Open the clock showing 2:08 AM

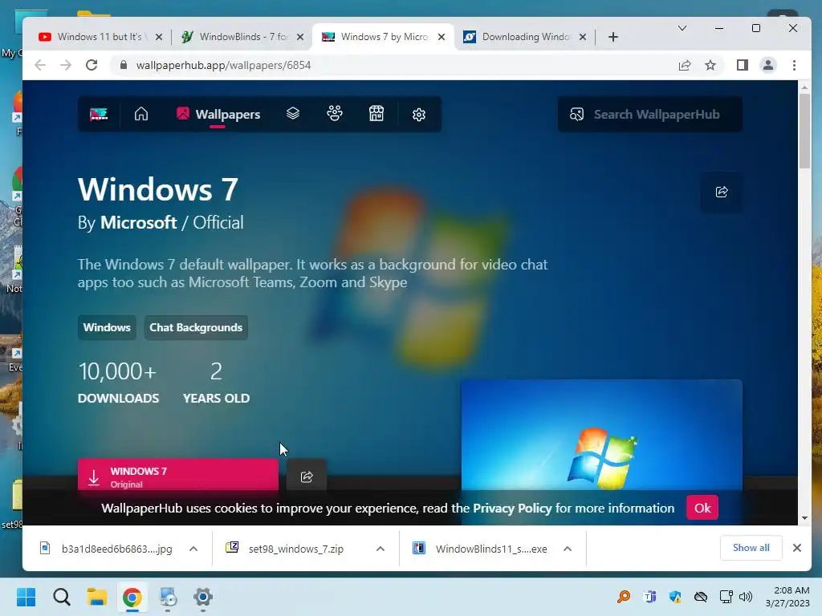pyautogui.click(x=787, y=597)
